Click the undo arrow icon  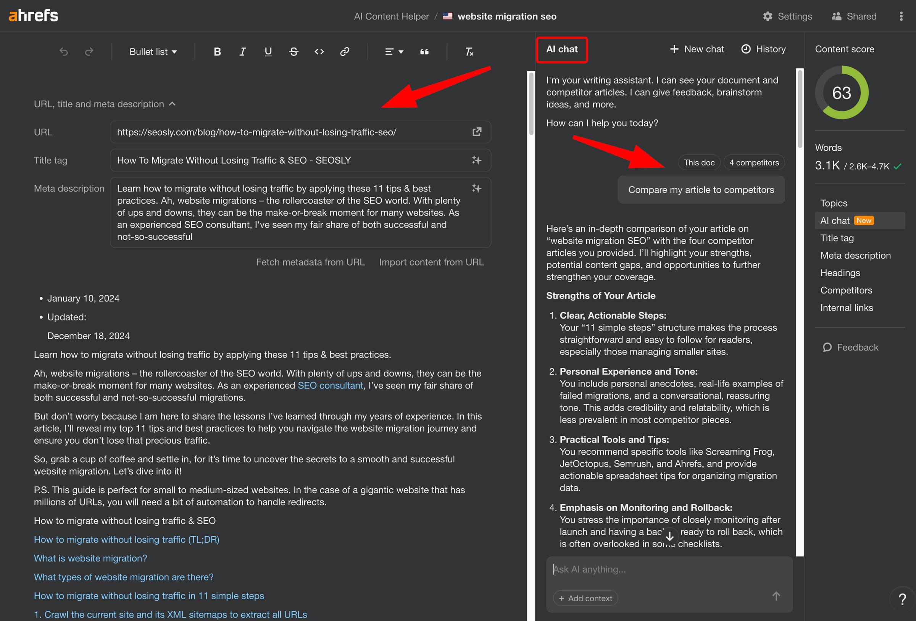tap(64, 51)
